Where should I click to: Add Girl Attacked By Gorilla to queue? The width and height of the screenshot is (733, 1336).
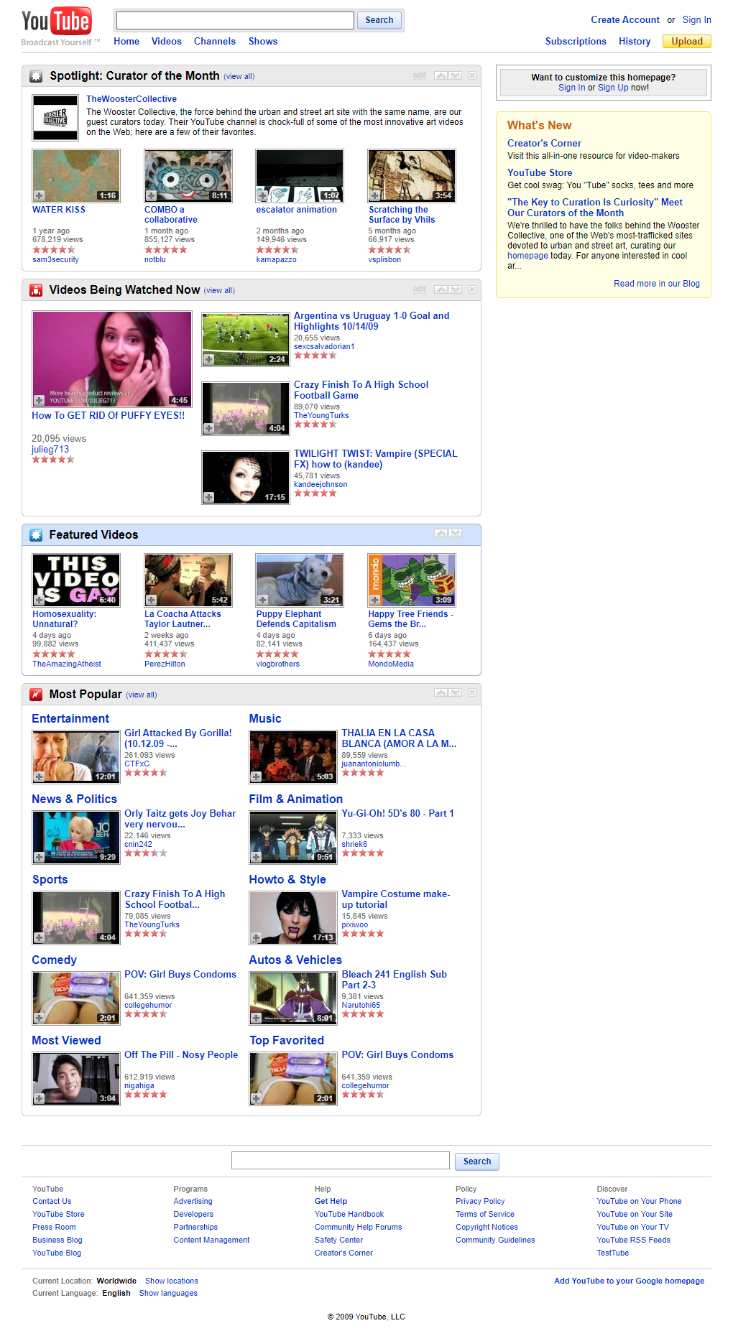coord(40,776)
